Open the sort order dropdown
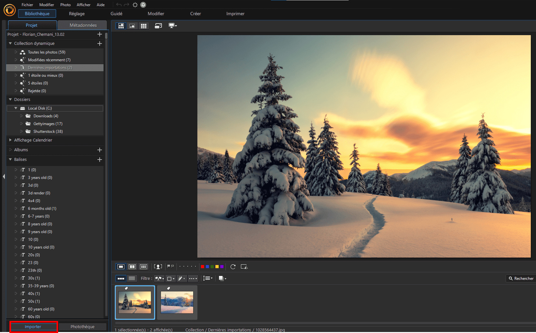This screenshot has height=333, width=536. click(x=208, y=278)
